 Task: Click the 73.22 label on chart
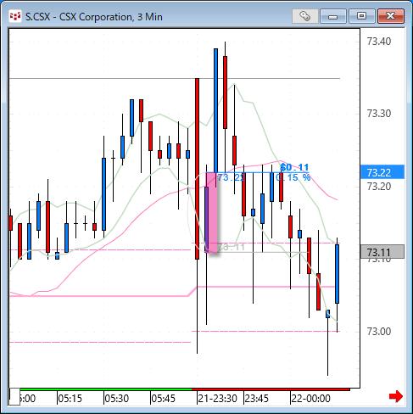[232, 177]
